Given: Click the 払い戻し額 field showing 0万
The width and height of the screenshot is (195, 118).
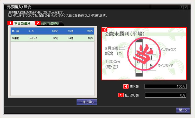Looking at the screenshot, I should pos(166,95).
